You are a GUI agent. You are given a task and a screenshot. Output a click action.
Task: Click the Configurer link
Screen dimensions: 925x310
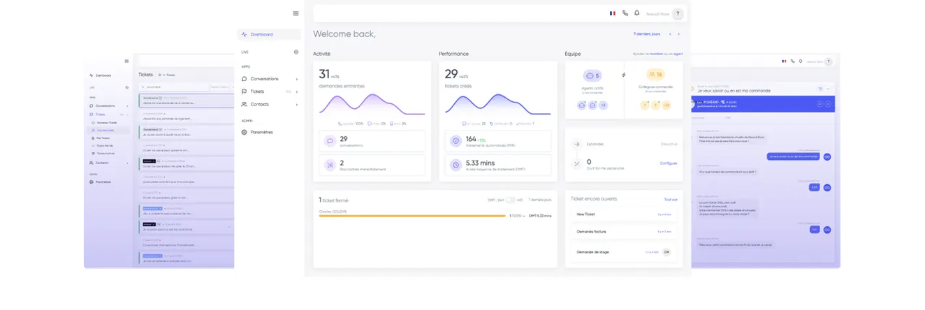669,163
